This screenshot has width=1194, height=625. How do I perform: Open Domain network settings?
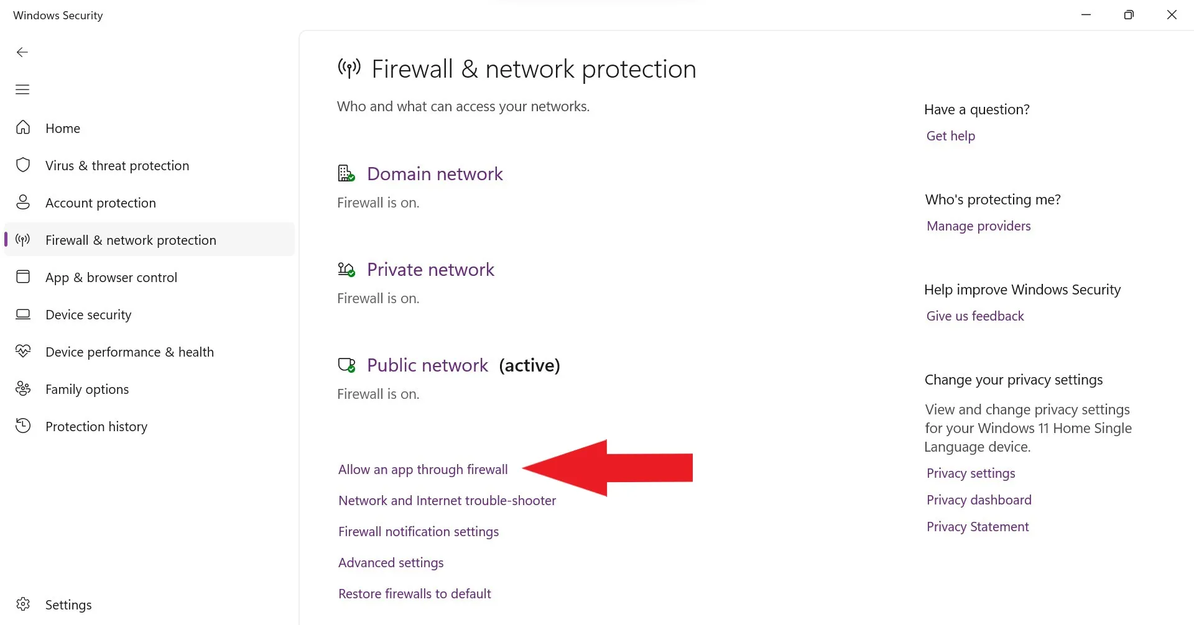click(x=435, y=174)
